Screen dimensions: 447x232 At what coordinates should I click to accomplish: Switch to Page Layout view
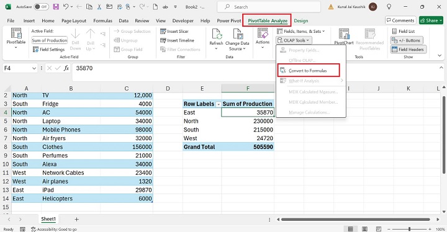pyautogui.click(x=364, y=229)
